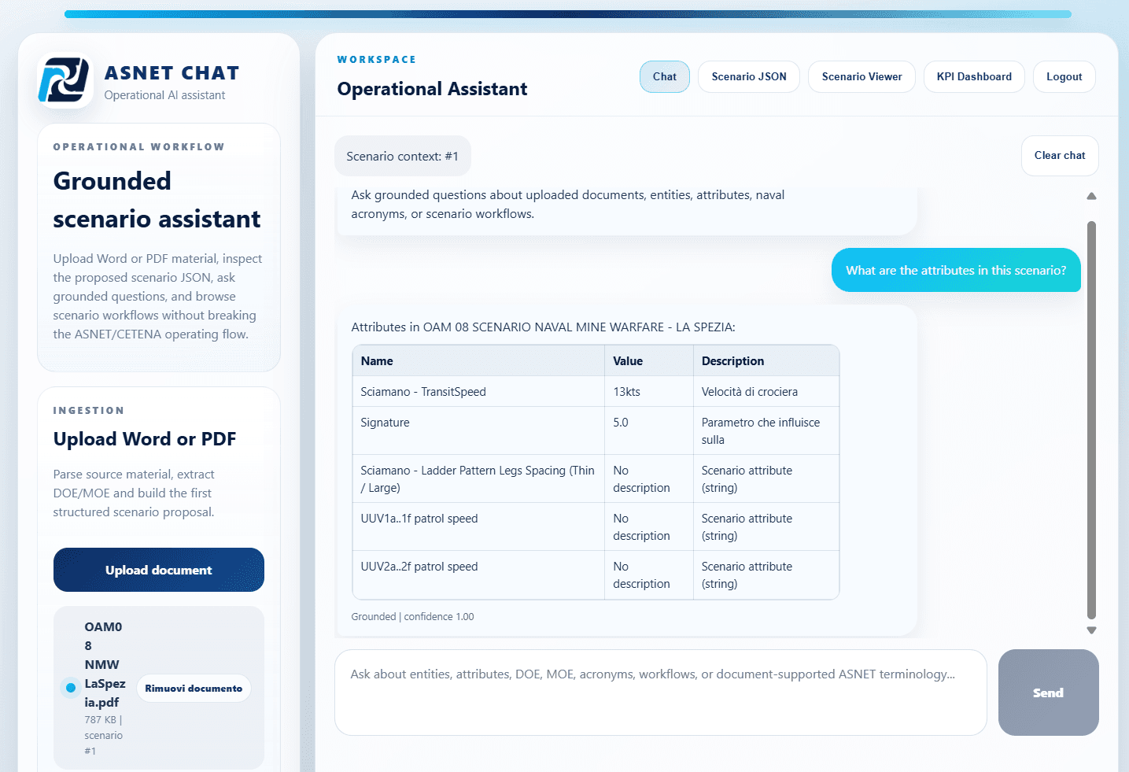Click the blue status dot beside OAM08 file
Image resolution: width=1129 pixels, height=772 pixels.
(71, 688)
